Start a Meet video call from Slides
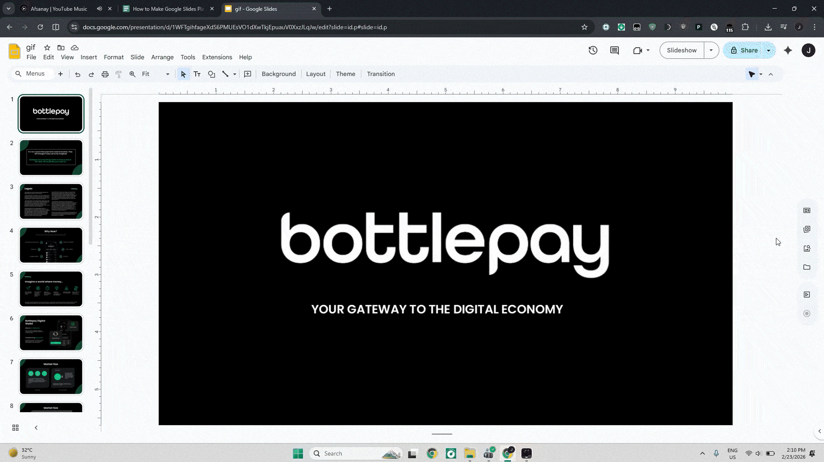This screenshot has height=462, width=824. 638,50
